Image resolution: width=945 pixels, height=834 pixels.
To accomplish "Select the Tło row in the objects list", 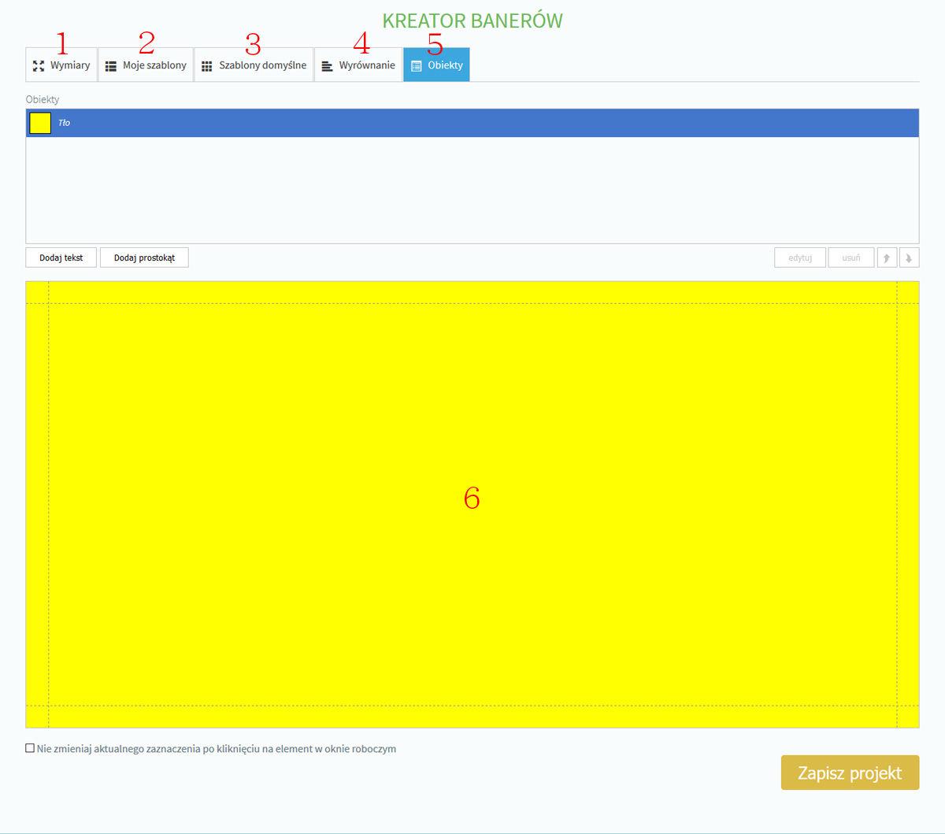I will [x=472, y=123].
